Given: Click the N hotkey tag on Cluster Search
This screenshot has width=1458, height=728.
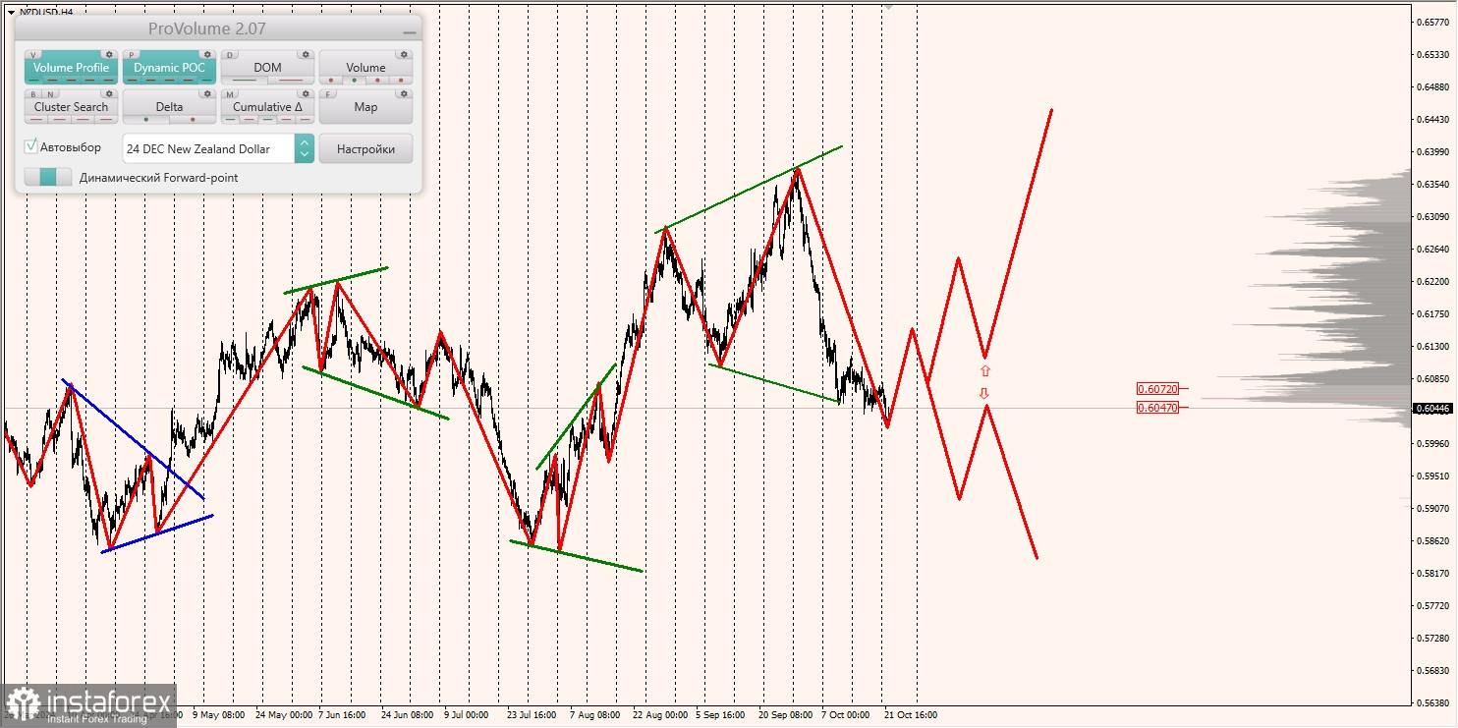Looking at the screenshot, I should [x=50, y=94].
